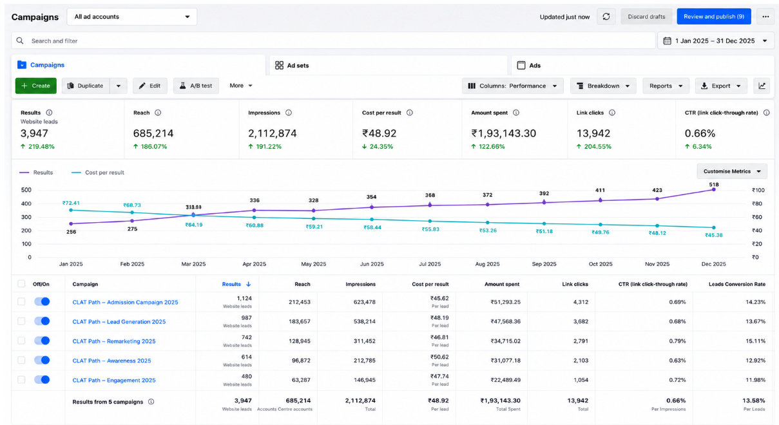The width and height of the screenshot is (779, 425).
Task: Open CLAT Path – Admission Campaign 2025 link
Action: (x=125, y=302)
